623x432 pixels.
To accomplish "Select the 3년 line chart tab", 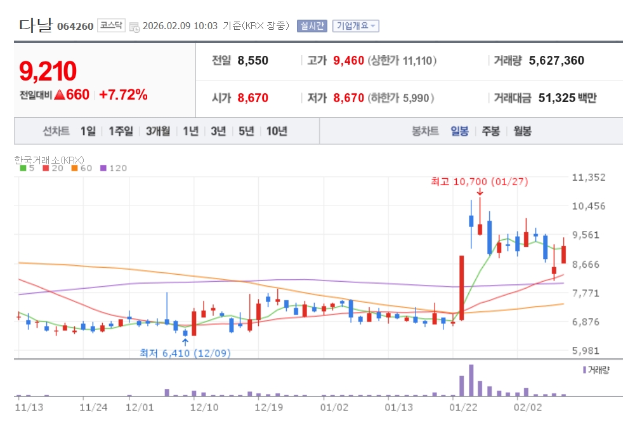I will click(218, 131).
